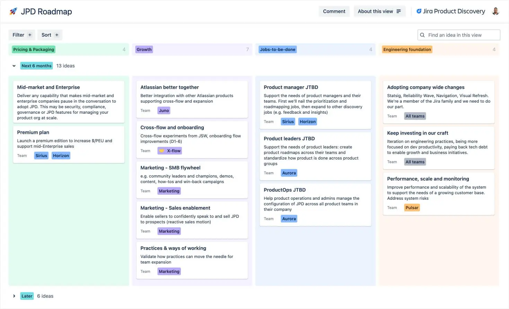Click the magnifier icon in the search box
This screenshot has width=509, height=309.
coord(422,35)
